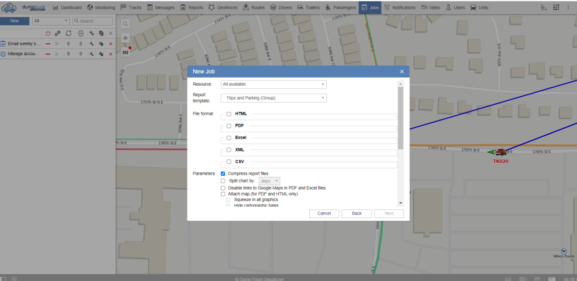Click the gears column header icon
Image resolution: width=577 pixels, height=281 pixels.
[58, 33]
